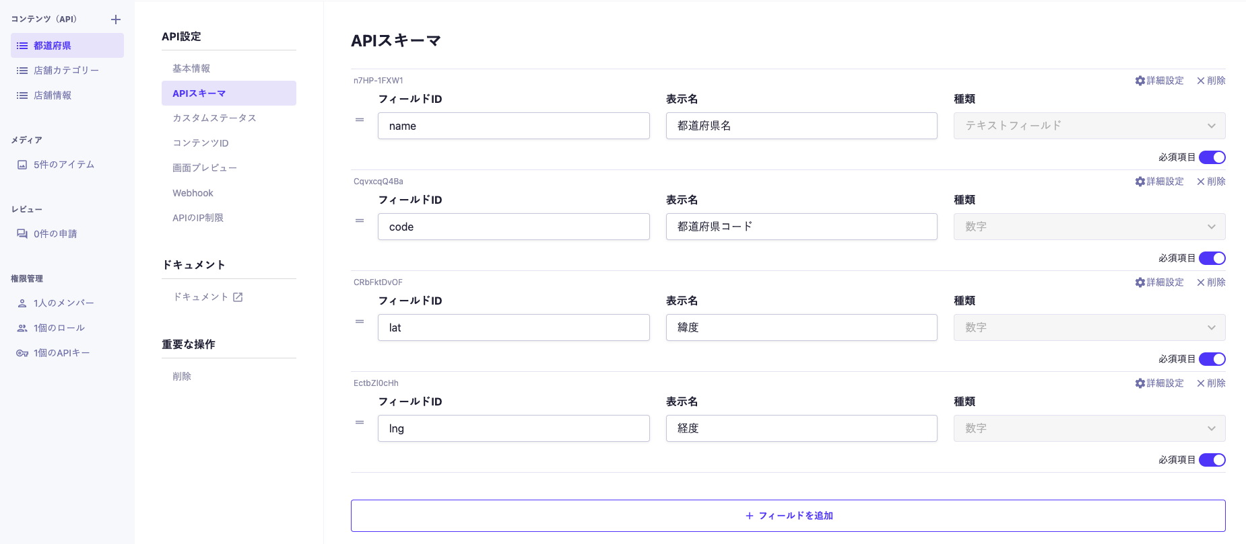The height and width of the screenshot is (544, 1246).
Task: Open the media items image icon
Action: pyautogui.click(x=22, y=165)
